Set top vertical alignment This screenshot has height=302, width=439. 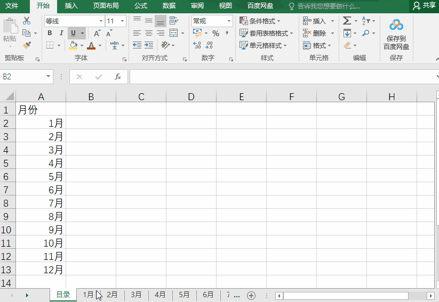[137, 20]
